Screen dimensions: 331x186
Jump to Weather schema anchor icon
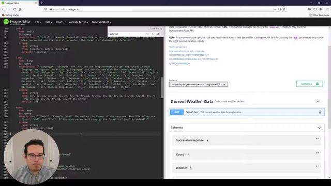click(318, 166)
